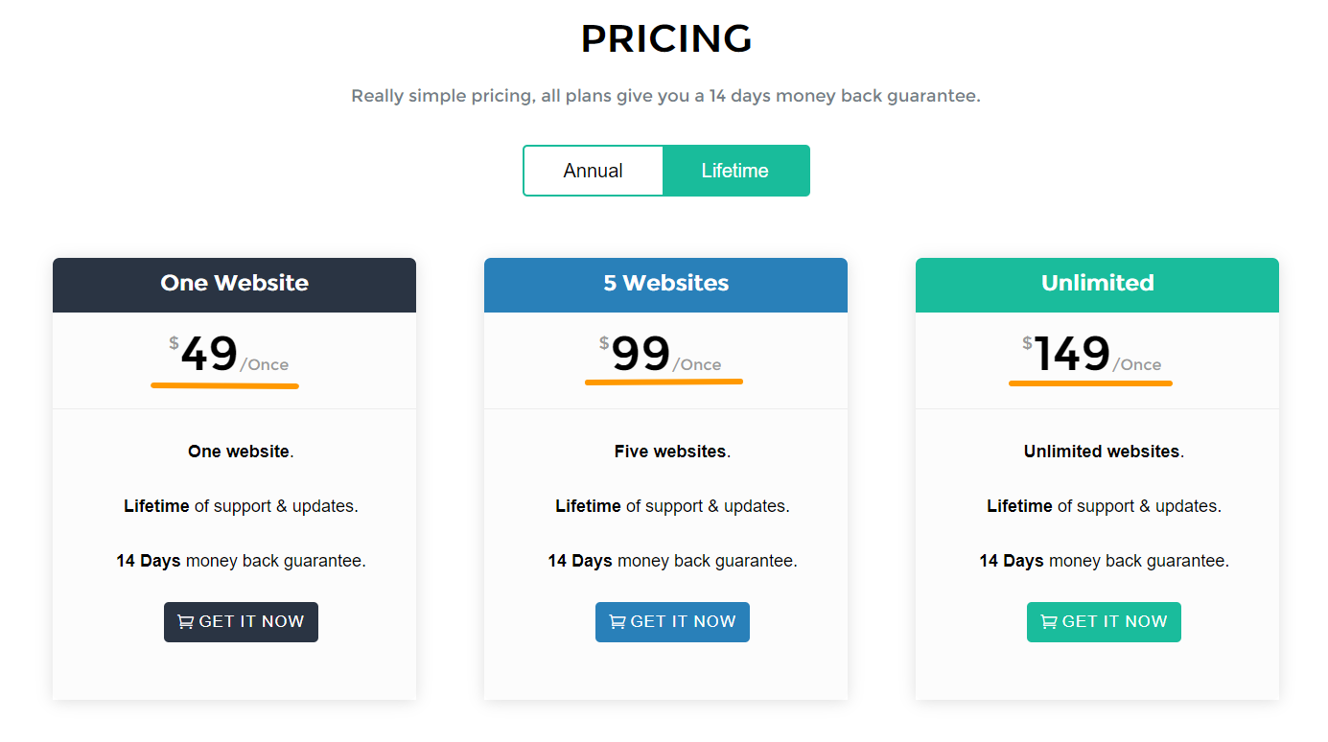Click the cart icon in the green Unlimited button
Viewport: 1328px width, 742px height.
click(1049, 622)
